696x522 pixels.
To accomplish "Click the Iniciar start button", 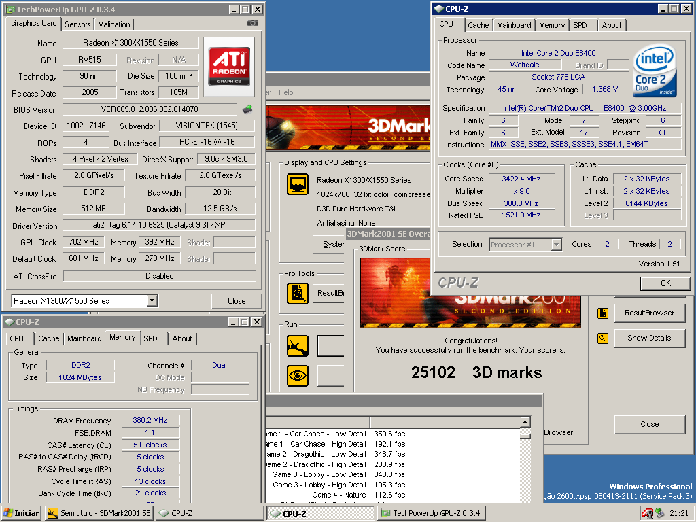I will point(22,513).
